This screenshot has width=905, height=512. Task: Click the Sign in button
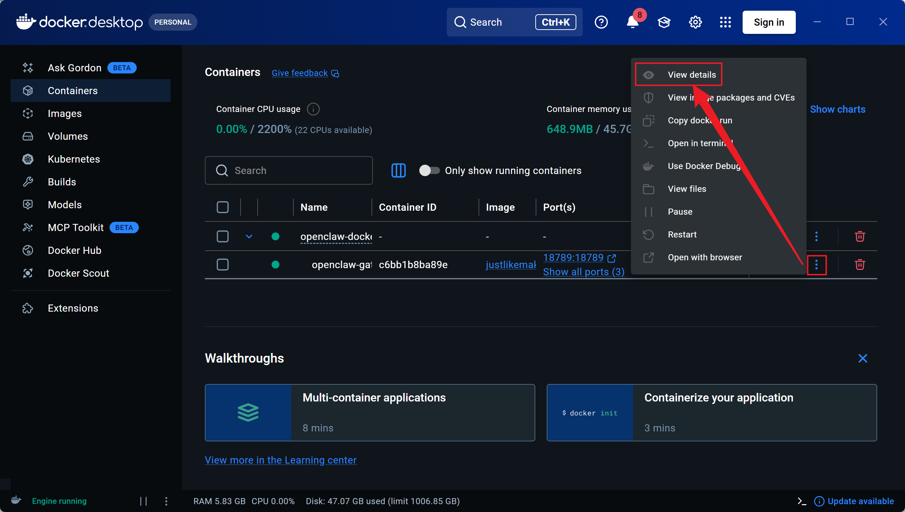click(769, 22)
